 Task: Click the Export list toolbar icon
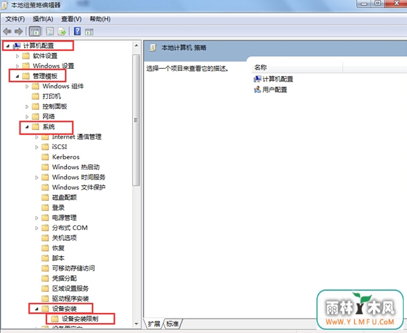point(62,31)
